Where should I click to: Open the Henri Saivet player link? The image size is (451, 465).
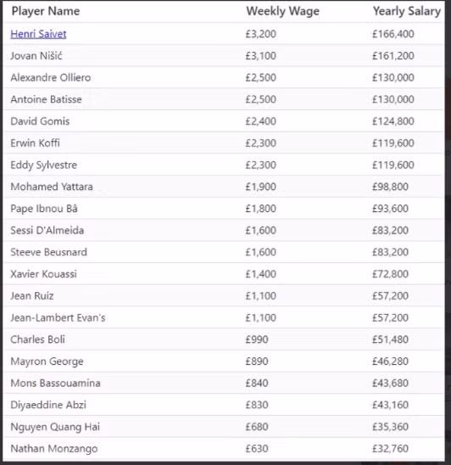pyautogui.click(x=38, y=34)
